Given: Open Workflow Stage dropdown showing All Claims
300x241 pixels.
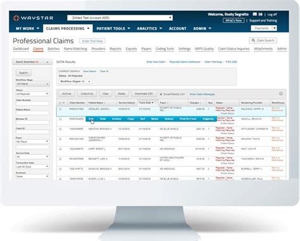Looking at the screenshot, I should click(x=32, y=84).
